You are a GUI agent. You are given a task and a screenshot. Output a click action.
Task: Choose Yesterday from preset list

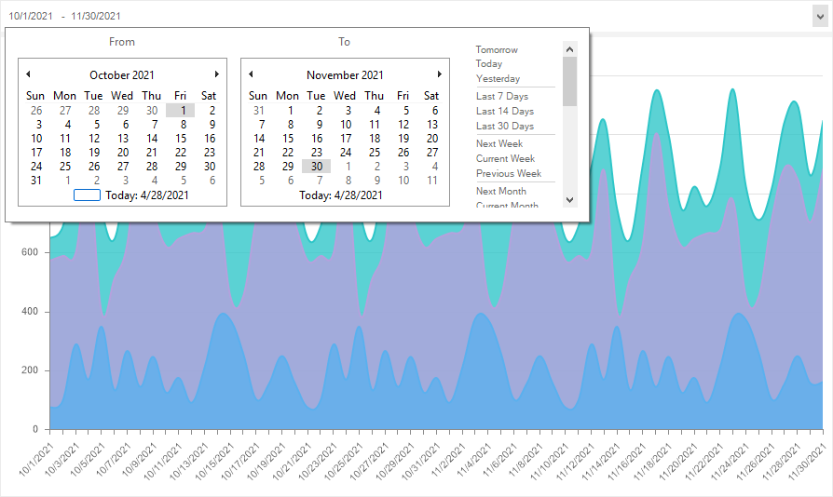pyautogui.click(x=498, y=79)
